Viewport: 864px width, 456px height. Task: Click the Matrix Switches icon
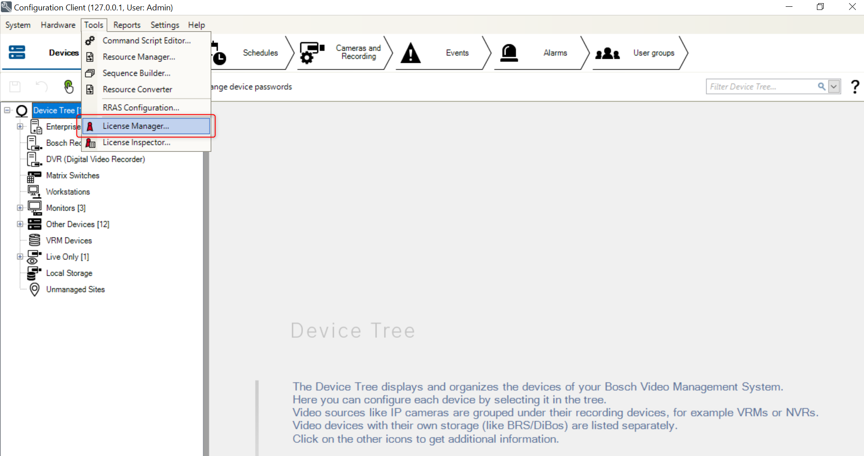coord(34,176)
